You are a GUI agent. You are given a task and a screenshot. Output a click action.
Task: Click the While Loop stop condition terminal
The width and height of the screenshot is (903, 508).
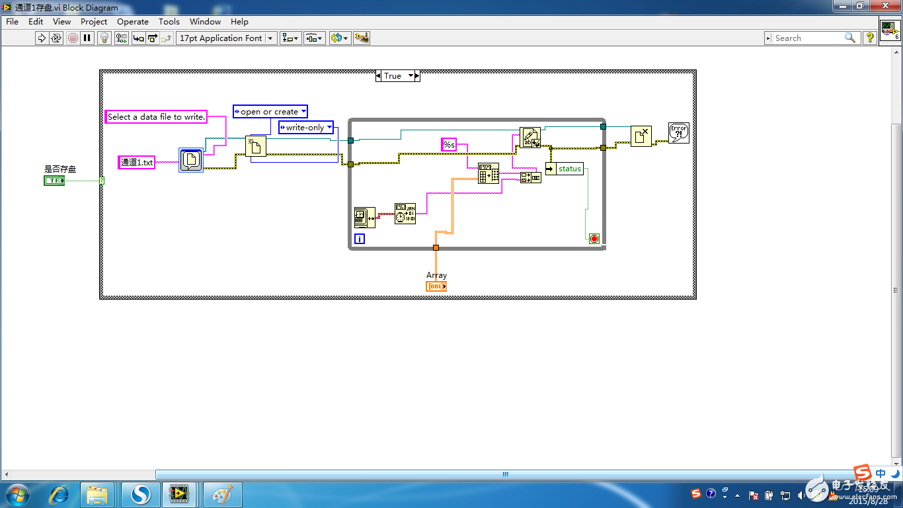[594, 239]
